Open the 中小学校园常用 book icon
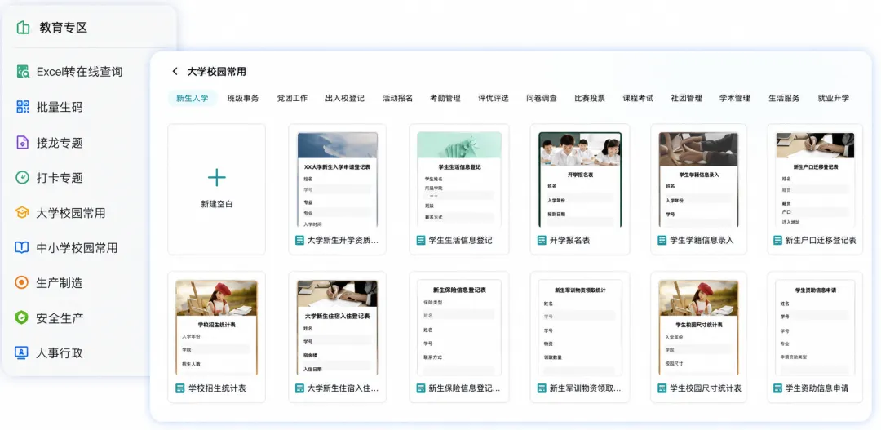The width and height of the screenshot is (881, 430). click(x=22, y=247)
